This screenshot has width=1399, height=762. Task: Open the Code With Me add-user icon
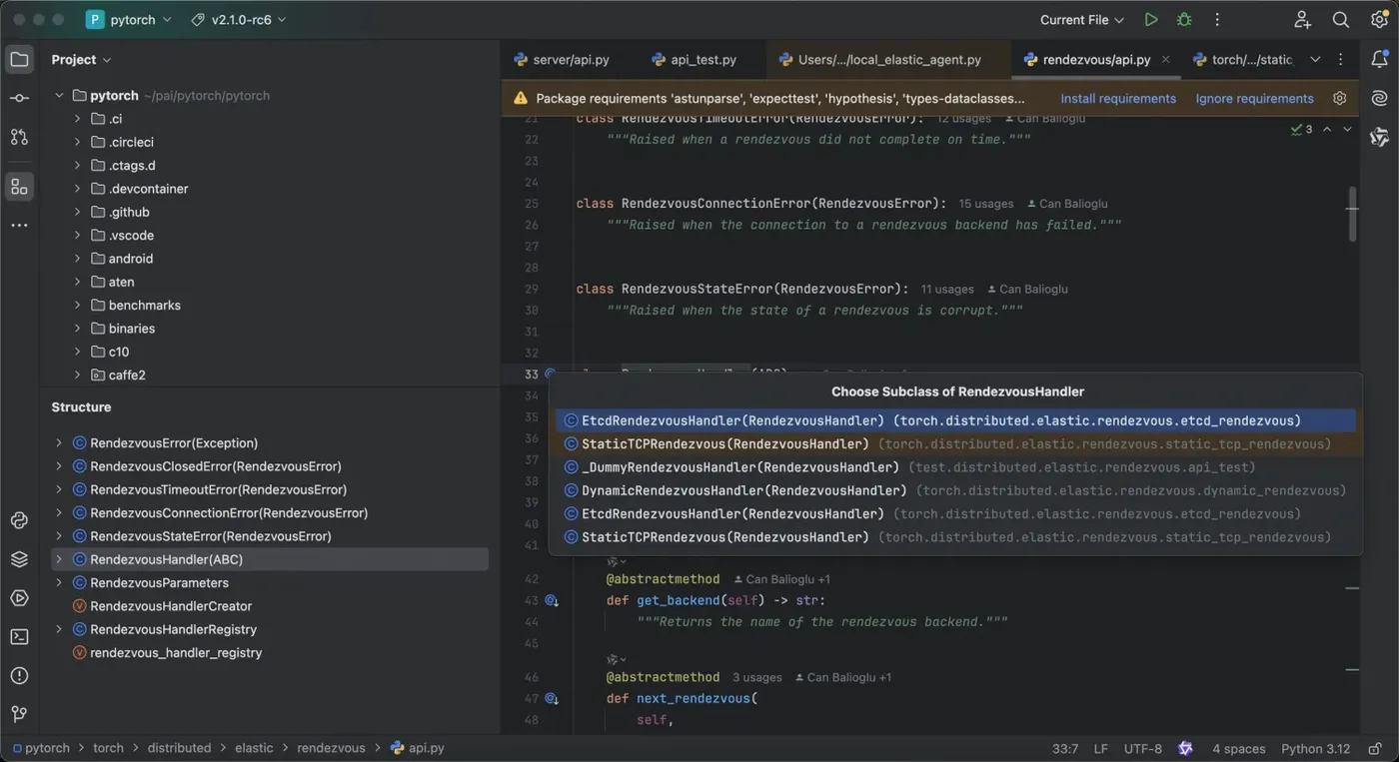pos(1303,20)
